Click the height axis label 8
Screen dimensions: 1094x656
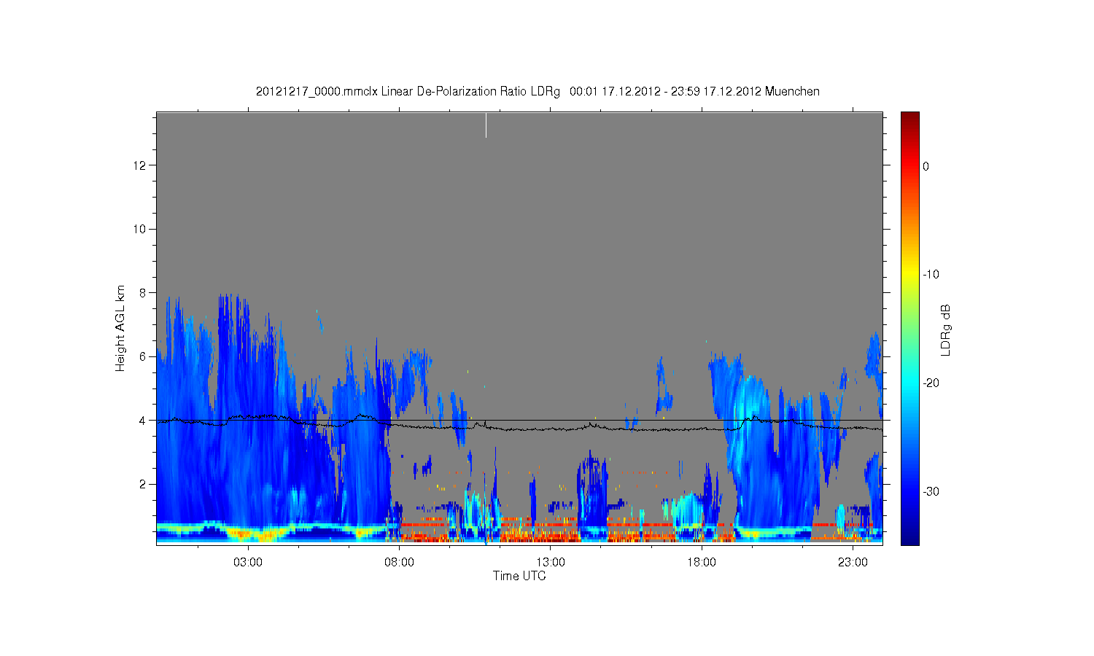143,293
